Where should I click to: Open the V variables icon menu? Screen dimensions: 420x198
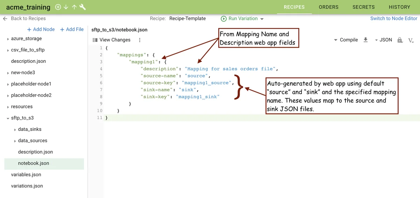[411, 40]
